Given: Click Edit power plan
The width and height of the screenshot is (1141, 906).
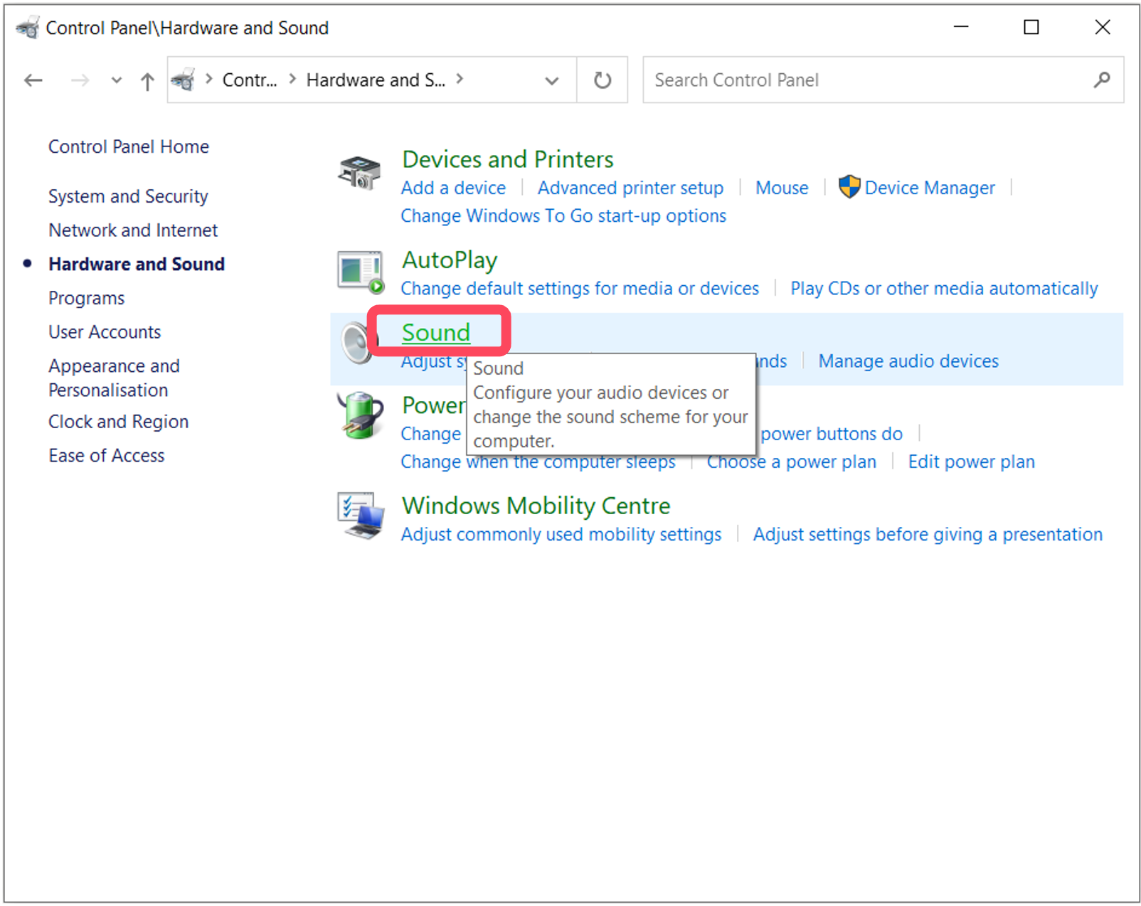Looking at the screenshot, I should coord(971,462).
